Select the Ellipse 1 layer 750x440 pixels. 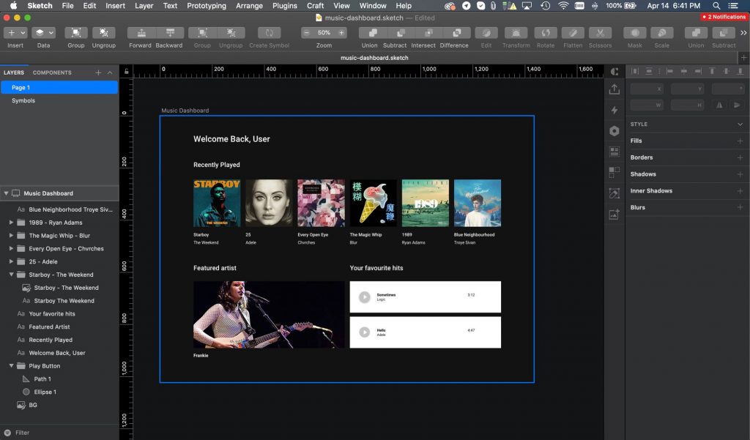[59, 392]
